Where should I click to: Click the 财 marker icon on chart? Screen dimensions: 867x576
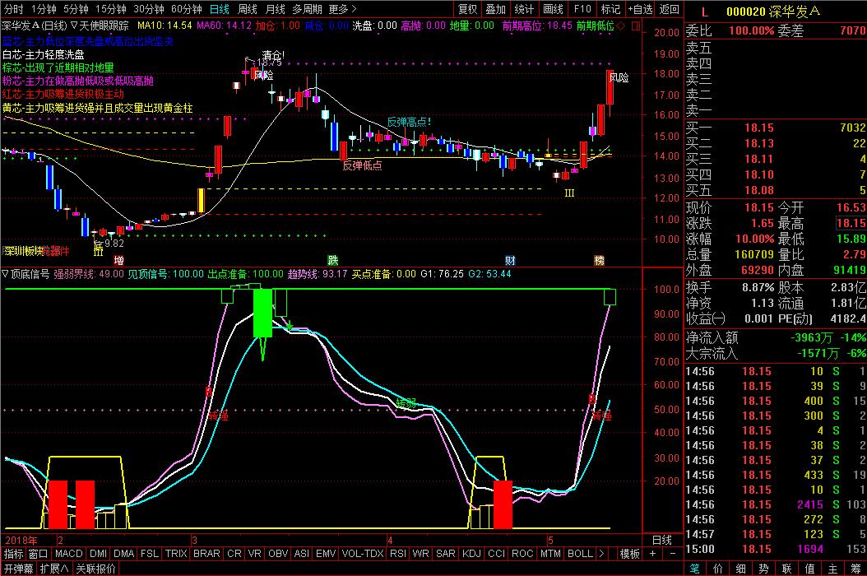510,260
